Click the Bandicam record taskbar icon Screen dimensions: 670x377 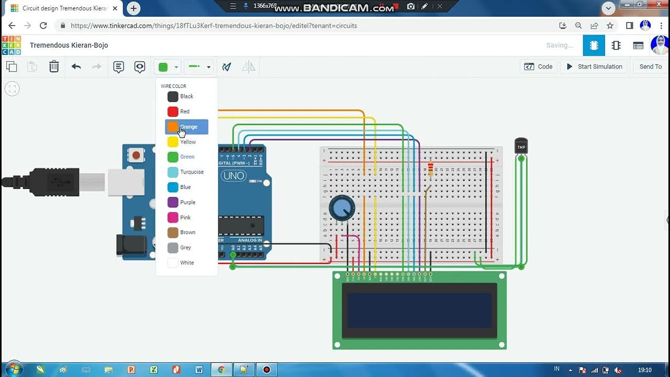pyautogui.click(x=266, y=370)
